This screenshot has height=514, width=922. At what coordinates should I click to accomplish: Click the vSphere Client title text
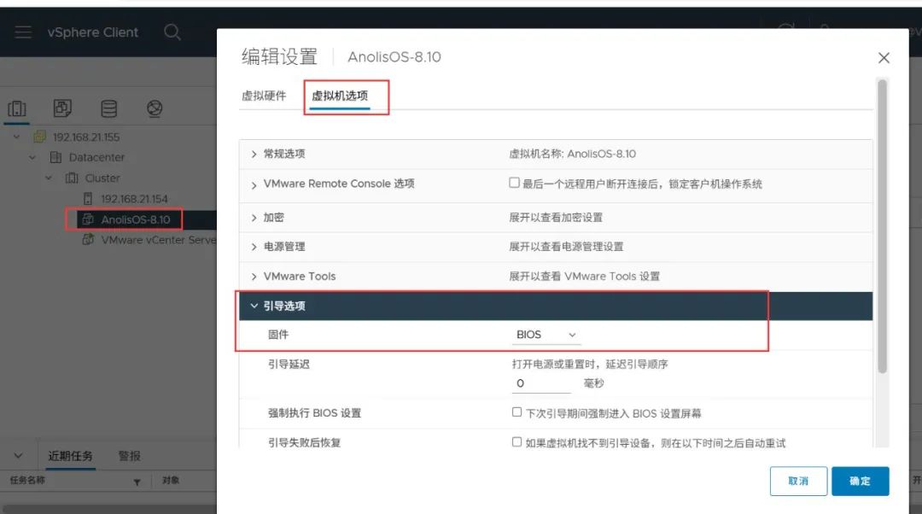pos(93,32)
